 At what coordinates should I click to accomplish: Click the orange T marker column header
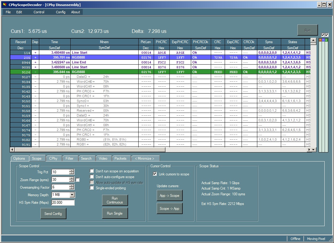320,40
